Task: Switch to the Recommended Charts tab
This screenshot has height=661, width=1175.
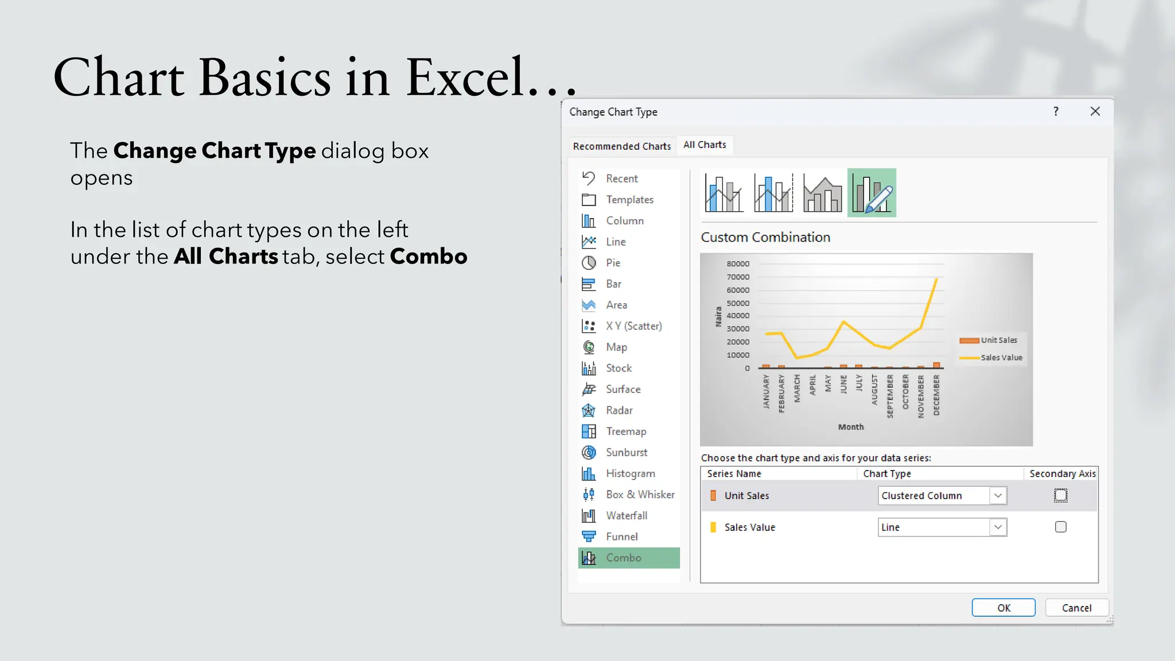Action: tap(622, 146)
